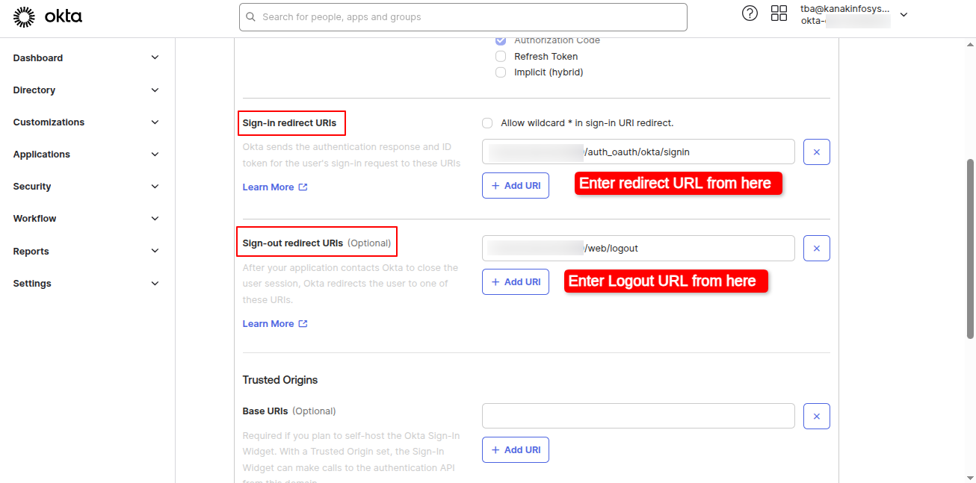The image size is (976, 483).
Task: Expand the Reports sidebar chevron
Action: point(155,252)
